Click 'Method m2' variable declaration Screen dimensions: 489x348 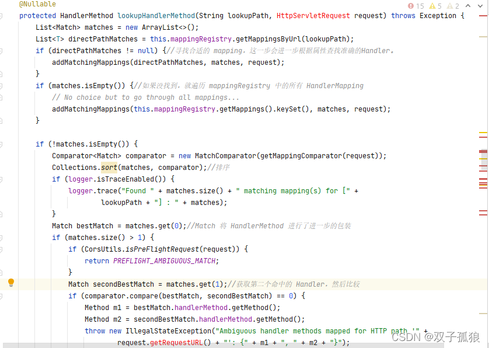tap(103, 319)
